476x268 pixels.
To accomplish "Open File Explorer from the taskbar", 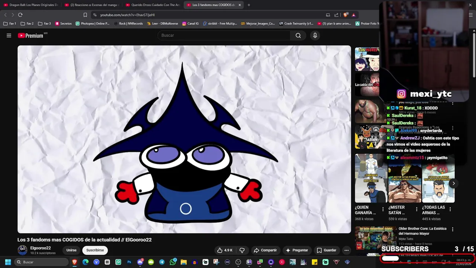I will pyautogui.click(x=183, y=262).
